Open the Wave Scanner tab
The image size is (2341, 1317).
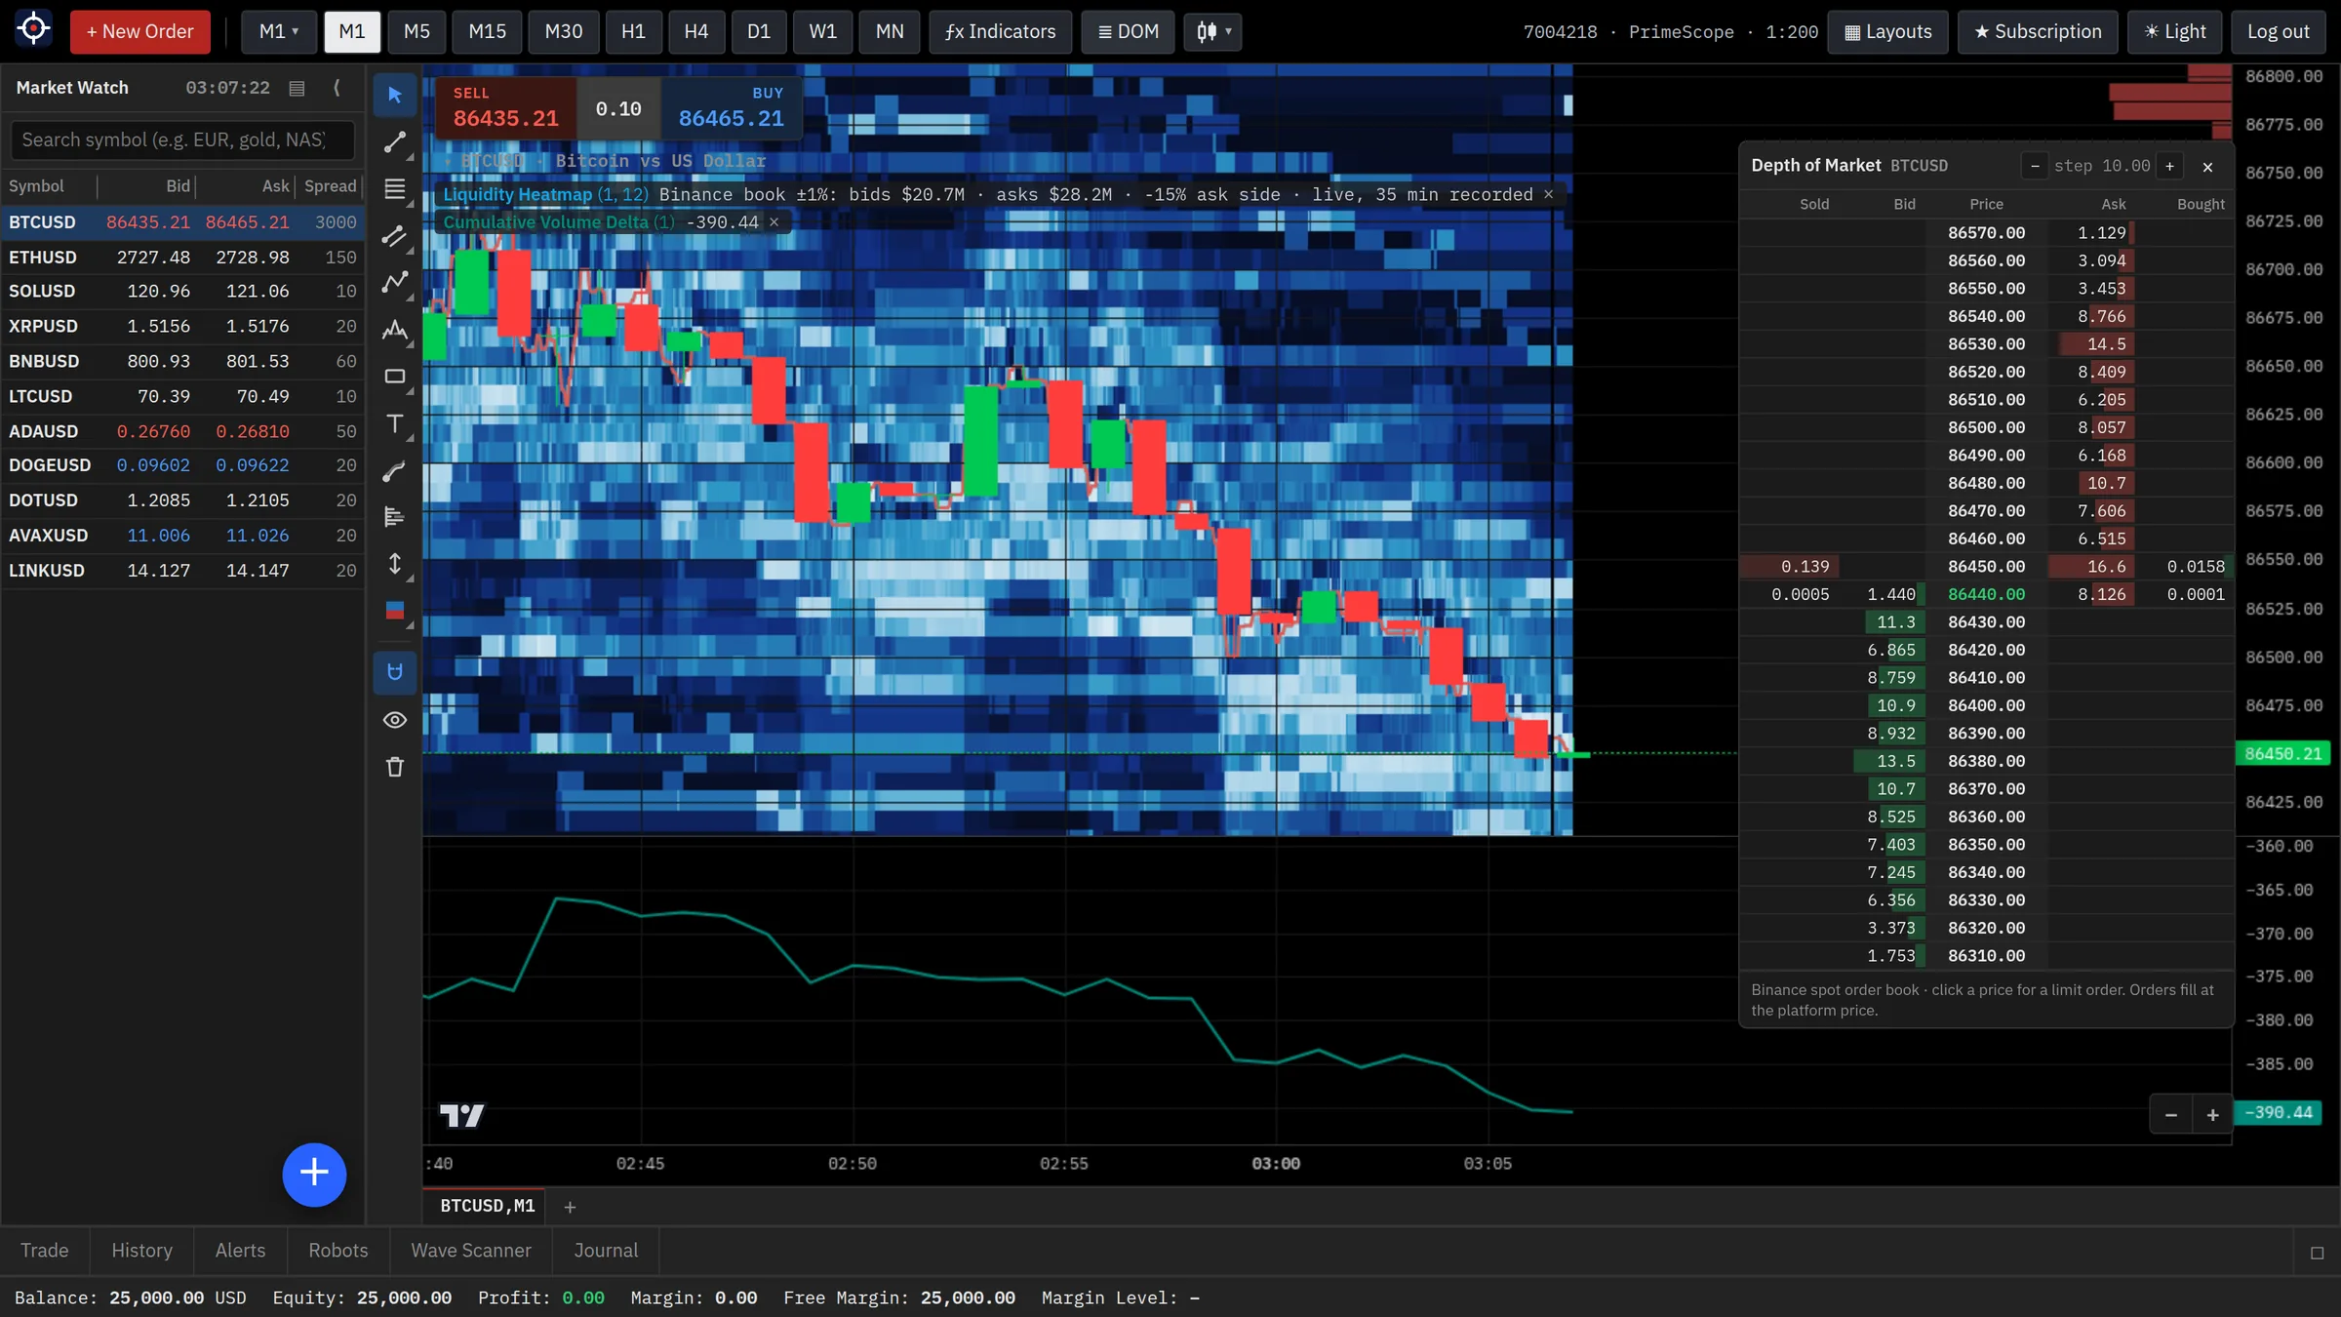coord(471,1251)
